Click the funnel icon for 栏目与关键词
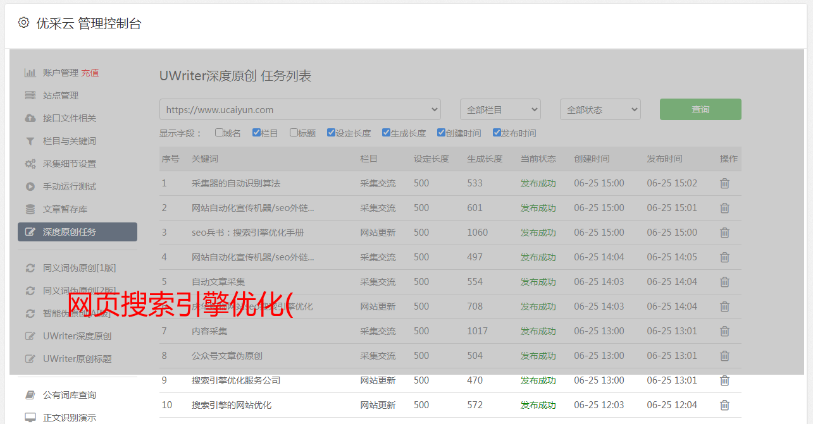This screenshot has width=813, height=424. pyautogui.click(x=30, y=141)
